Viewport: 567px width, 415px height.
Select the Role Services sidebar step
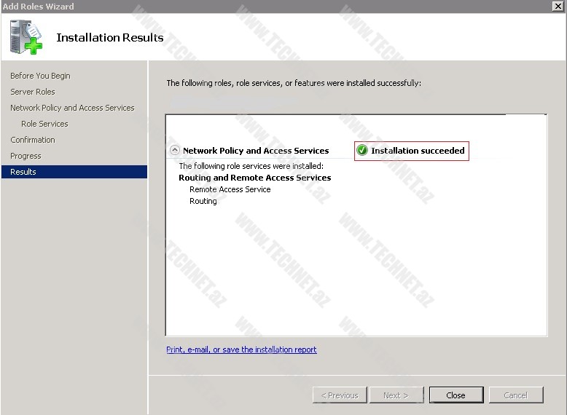coord(44,124)
